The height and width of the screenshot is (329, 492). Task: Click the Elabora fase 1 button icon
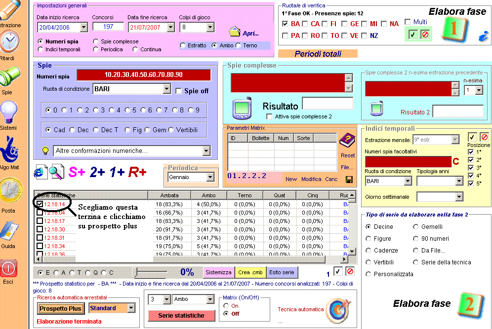point(454,29)
